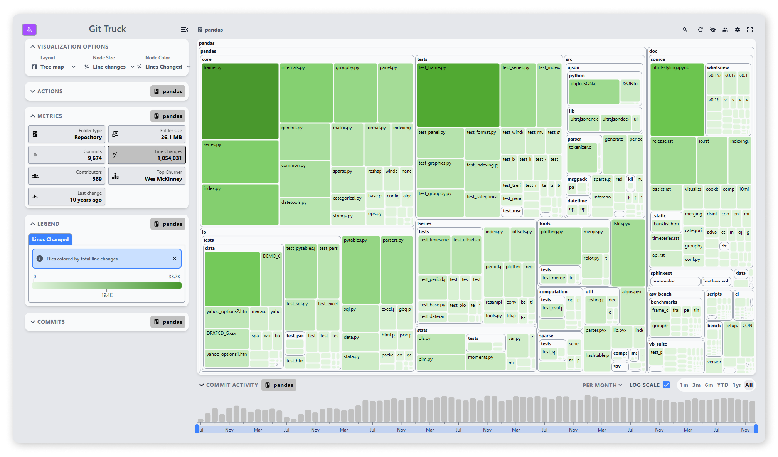Click the pandas button in Actions row
Screen dimensions: 778x457
(x=168, y=91)
